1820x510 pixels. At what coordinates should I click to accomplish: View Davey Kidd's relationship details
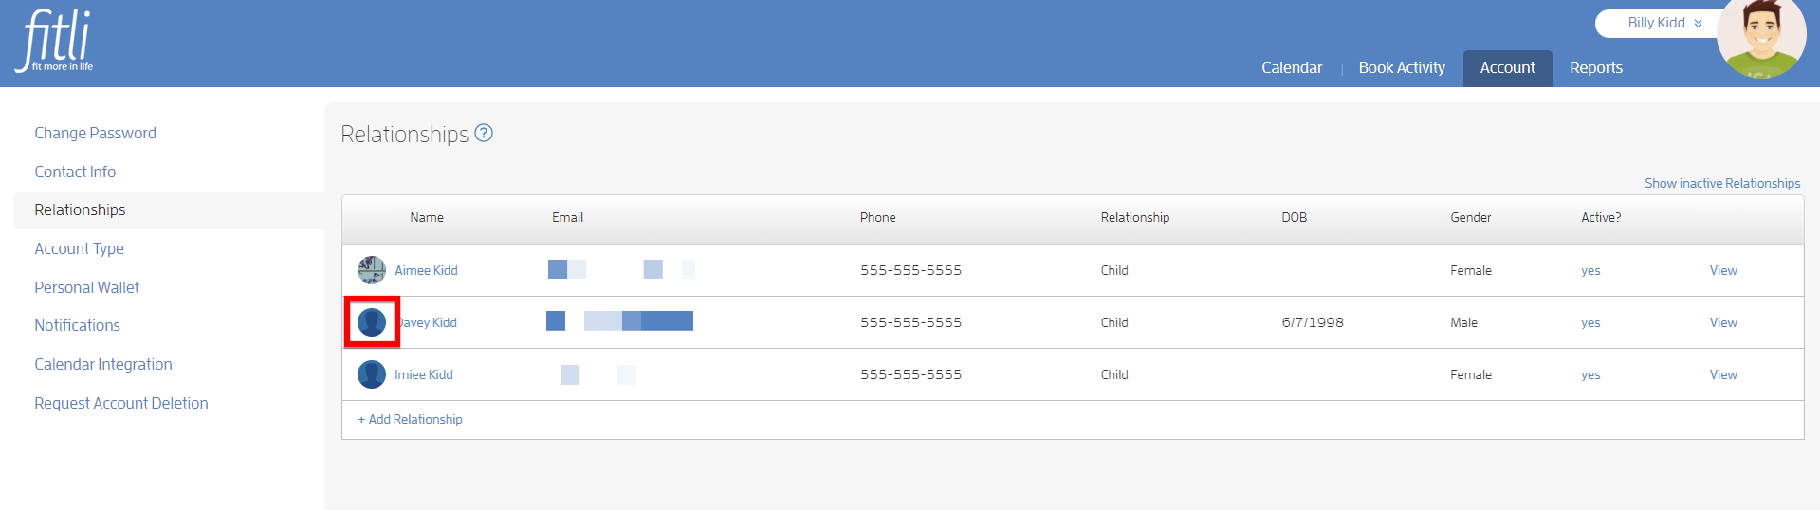1723,322
